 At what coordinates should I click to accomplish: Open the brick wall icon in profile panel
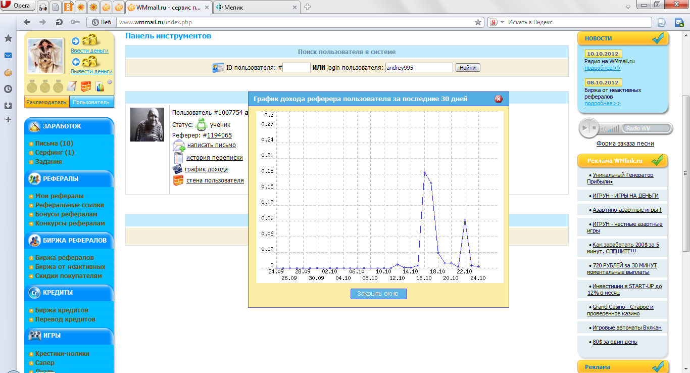(x=86, y=86)
